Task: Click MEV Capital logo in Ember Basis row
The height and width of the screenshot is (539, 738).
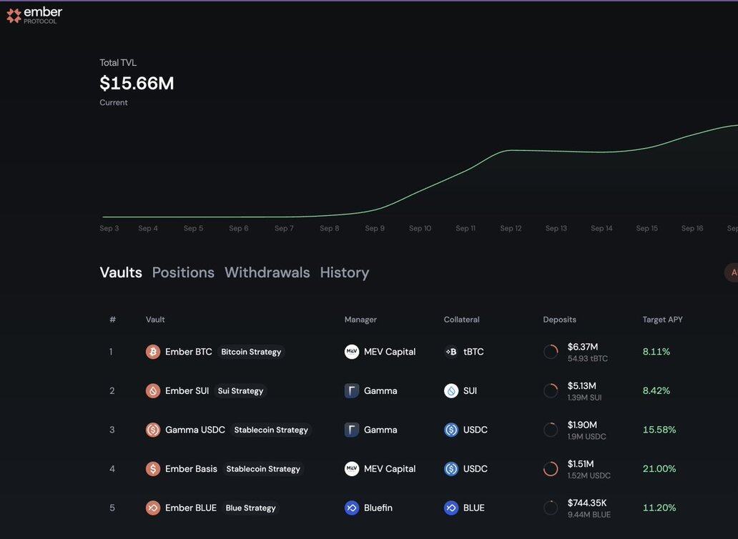Action: [x=352, y=469]
